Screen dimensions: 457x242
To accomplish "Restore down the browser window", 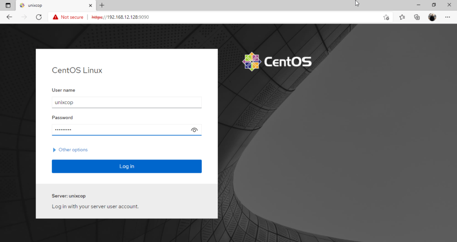I will 434,5.
